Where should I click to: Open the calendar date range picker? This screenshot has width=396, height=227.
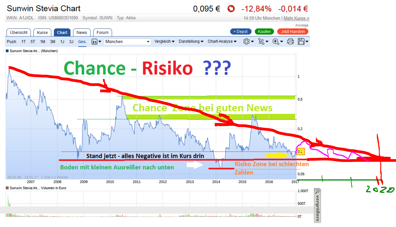(96, 42)
